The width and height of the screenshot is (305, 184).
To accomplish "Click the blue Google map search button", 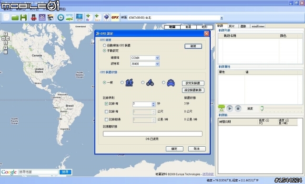I will point(66,172).
